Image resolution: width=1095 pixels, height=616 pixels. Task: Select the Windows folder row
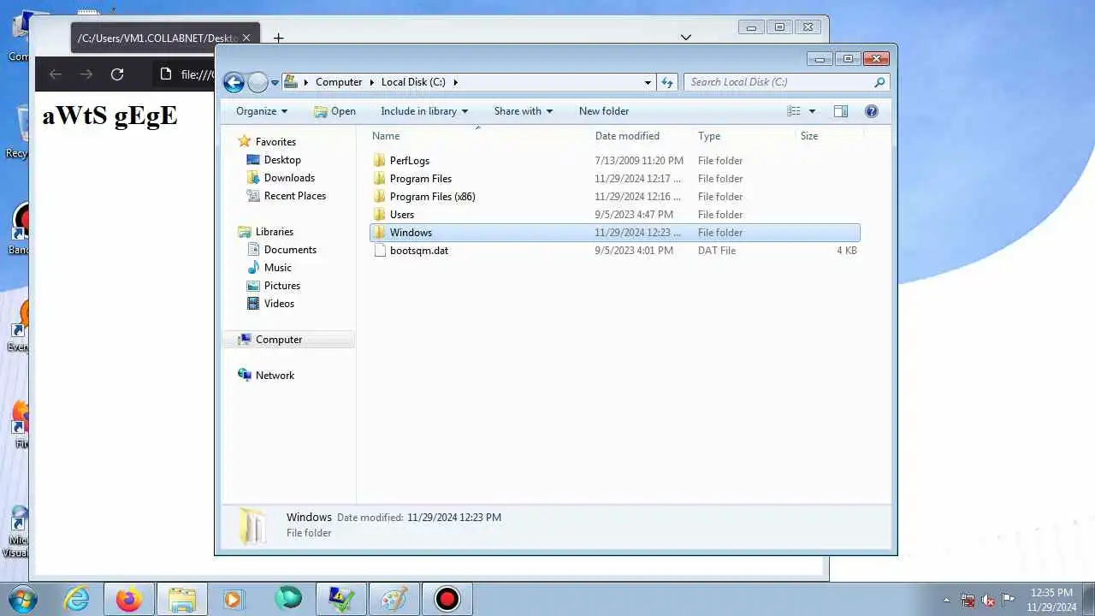coord(615,233)
